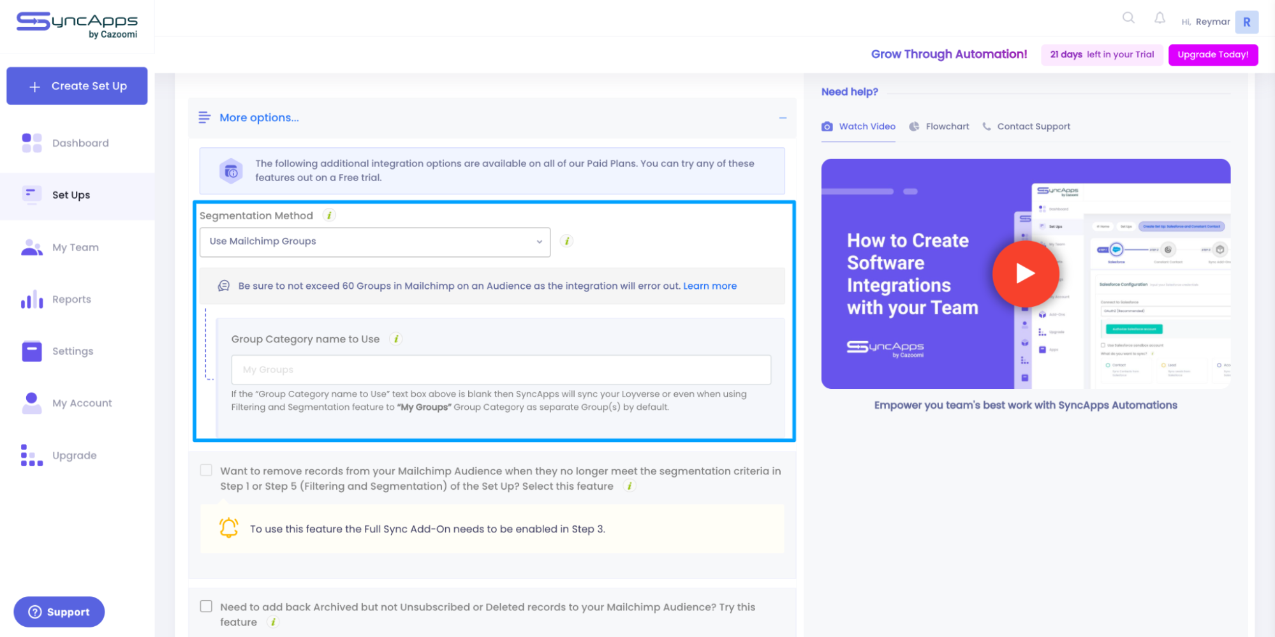Image resolution: width=1275 pixels, height=637 pixels.
Task: Open Dashboard from the sidebar
Action: click(77, 143)
